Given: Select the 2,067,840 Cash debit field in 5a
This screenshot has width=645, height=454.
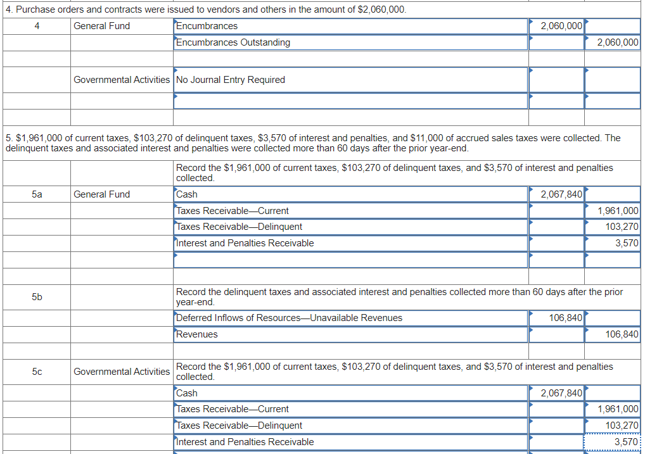Looking at the screenshot, I should pos(555,194).
